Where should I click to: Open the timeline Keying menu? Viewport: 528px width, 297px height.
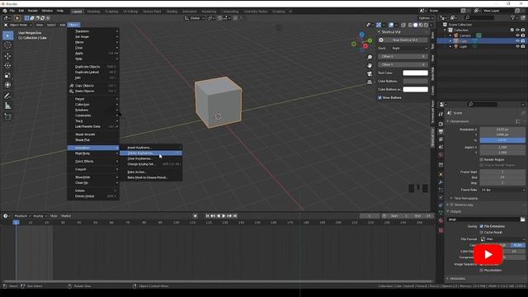40,216
